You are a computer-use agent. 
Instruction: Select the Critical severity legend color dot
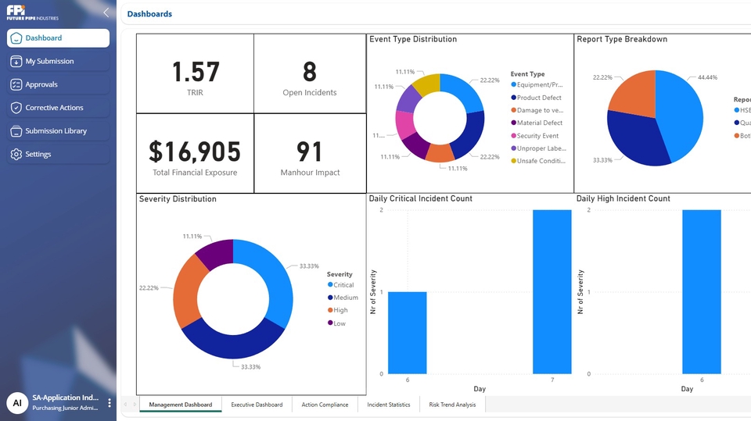pos(330,285)
